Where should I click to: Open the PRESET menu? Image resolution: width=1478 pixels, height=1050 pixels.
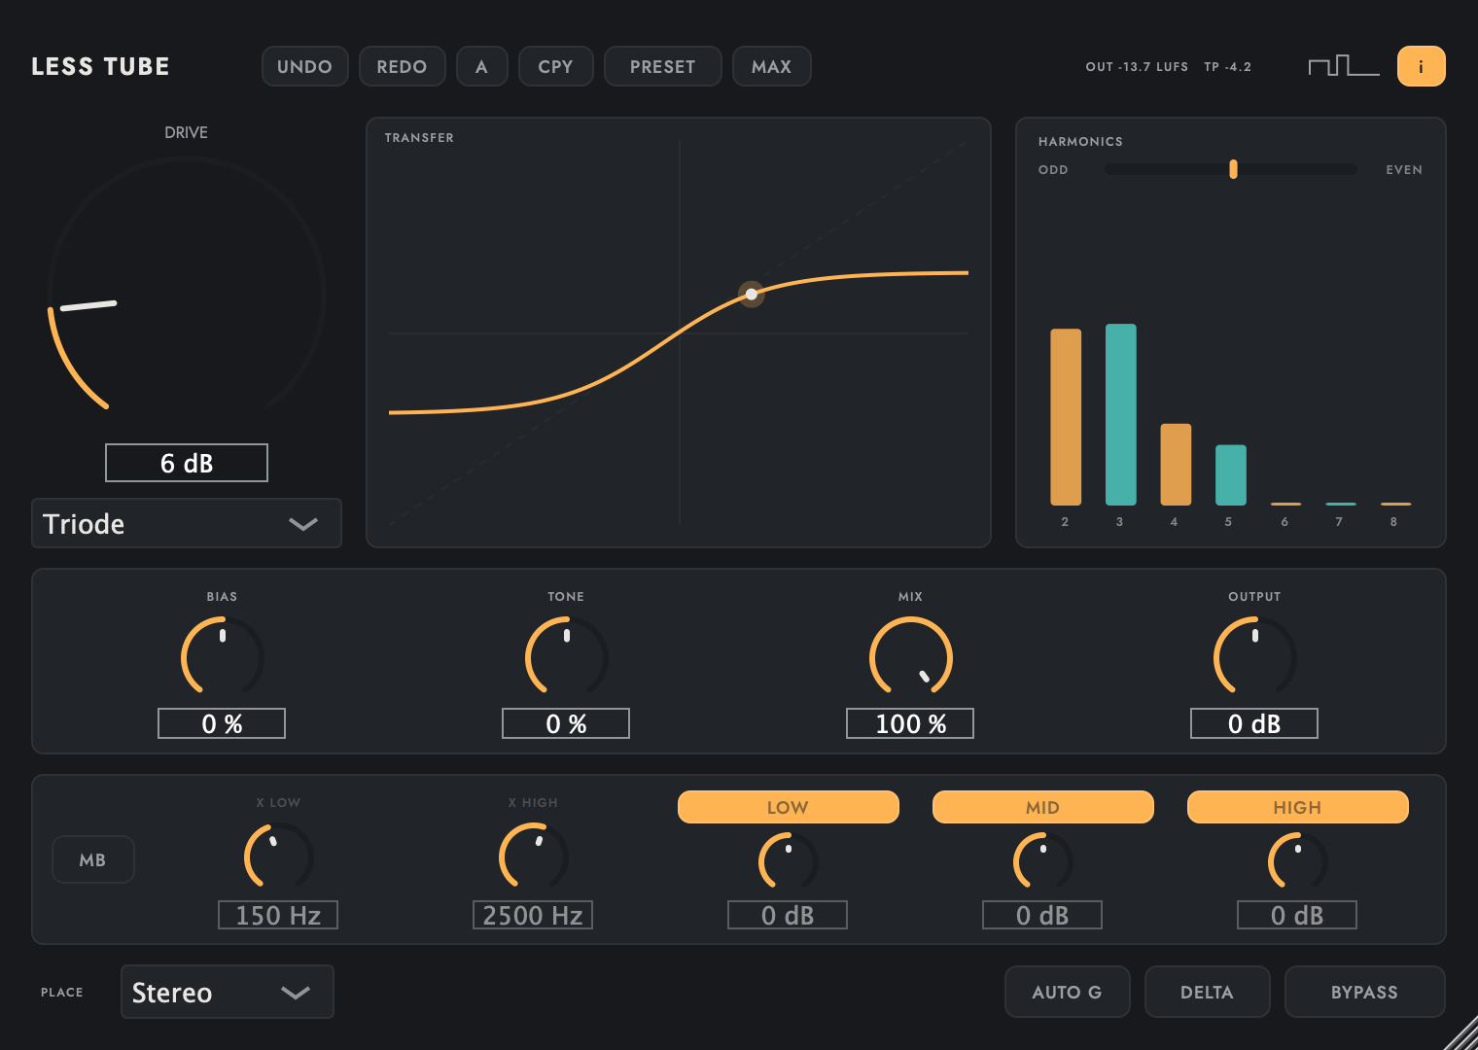tap(662, 66)
